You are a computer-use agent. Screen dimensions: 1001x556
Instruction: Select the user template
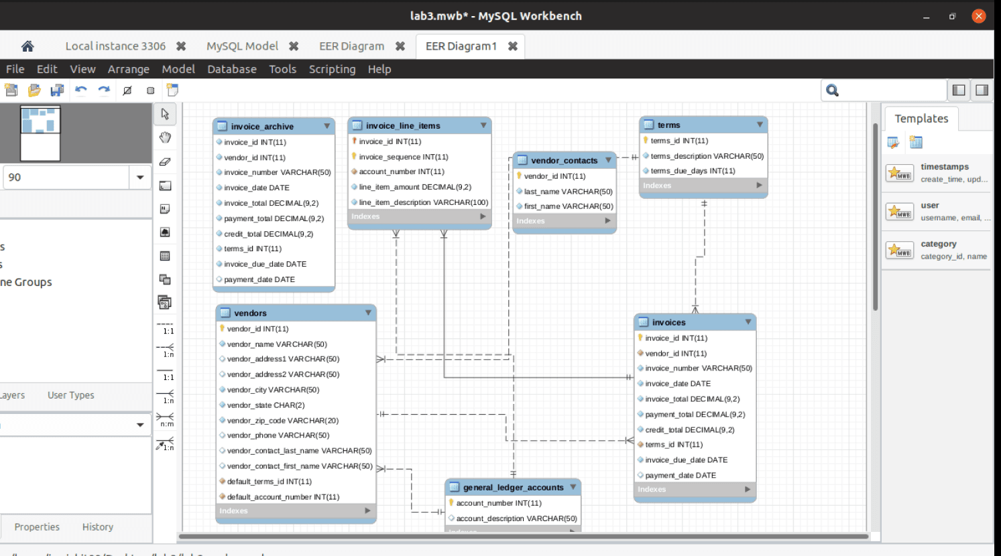click(937, 212)
